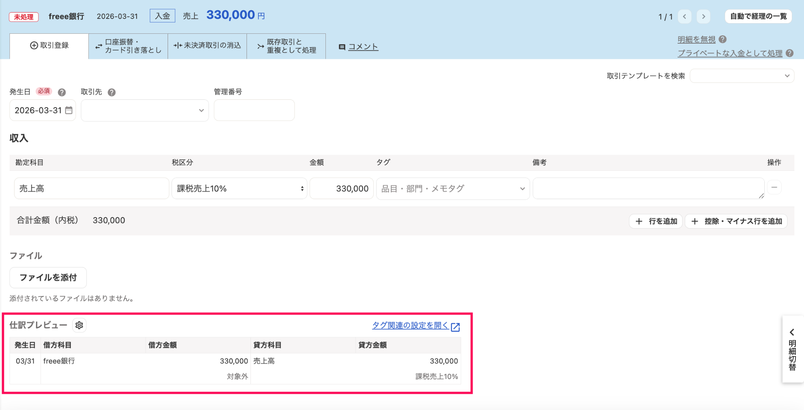This screenshot has width=804, height=410.
Task: Select the 未決済取引の消込 tab
Action: pos(207,46)
